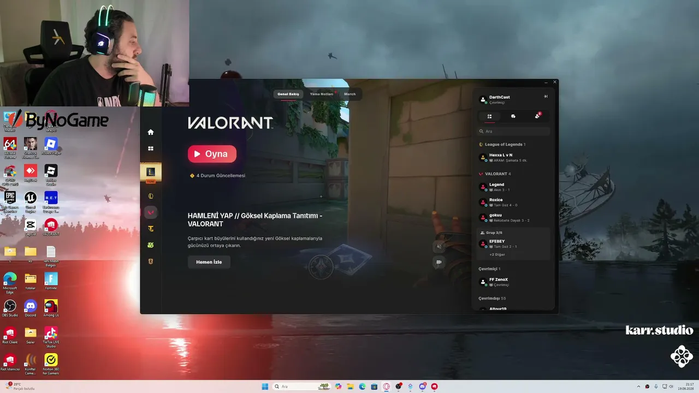Open the Among Us desktop shortcut
Screen dimensions: 699x393
51,308
